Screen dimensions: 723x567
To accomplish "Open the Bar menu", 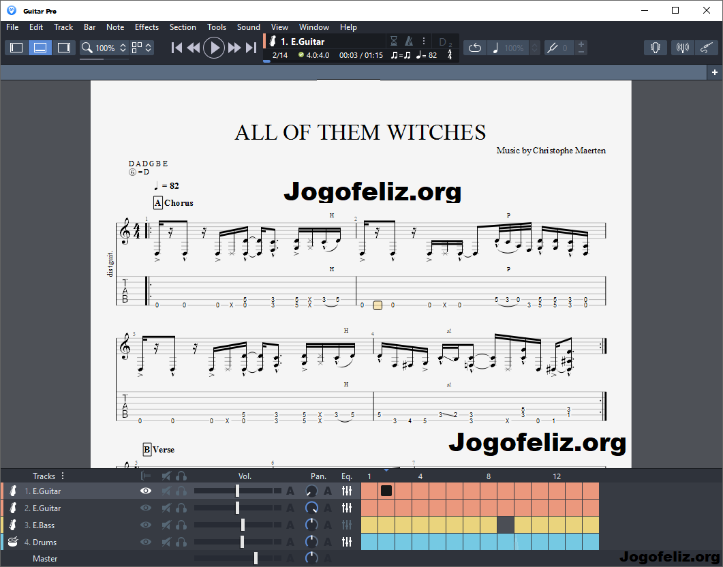I will click(x=89, y=27).
